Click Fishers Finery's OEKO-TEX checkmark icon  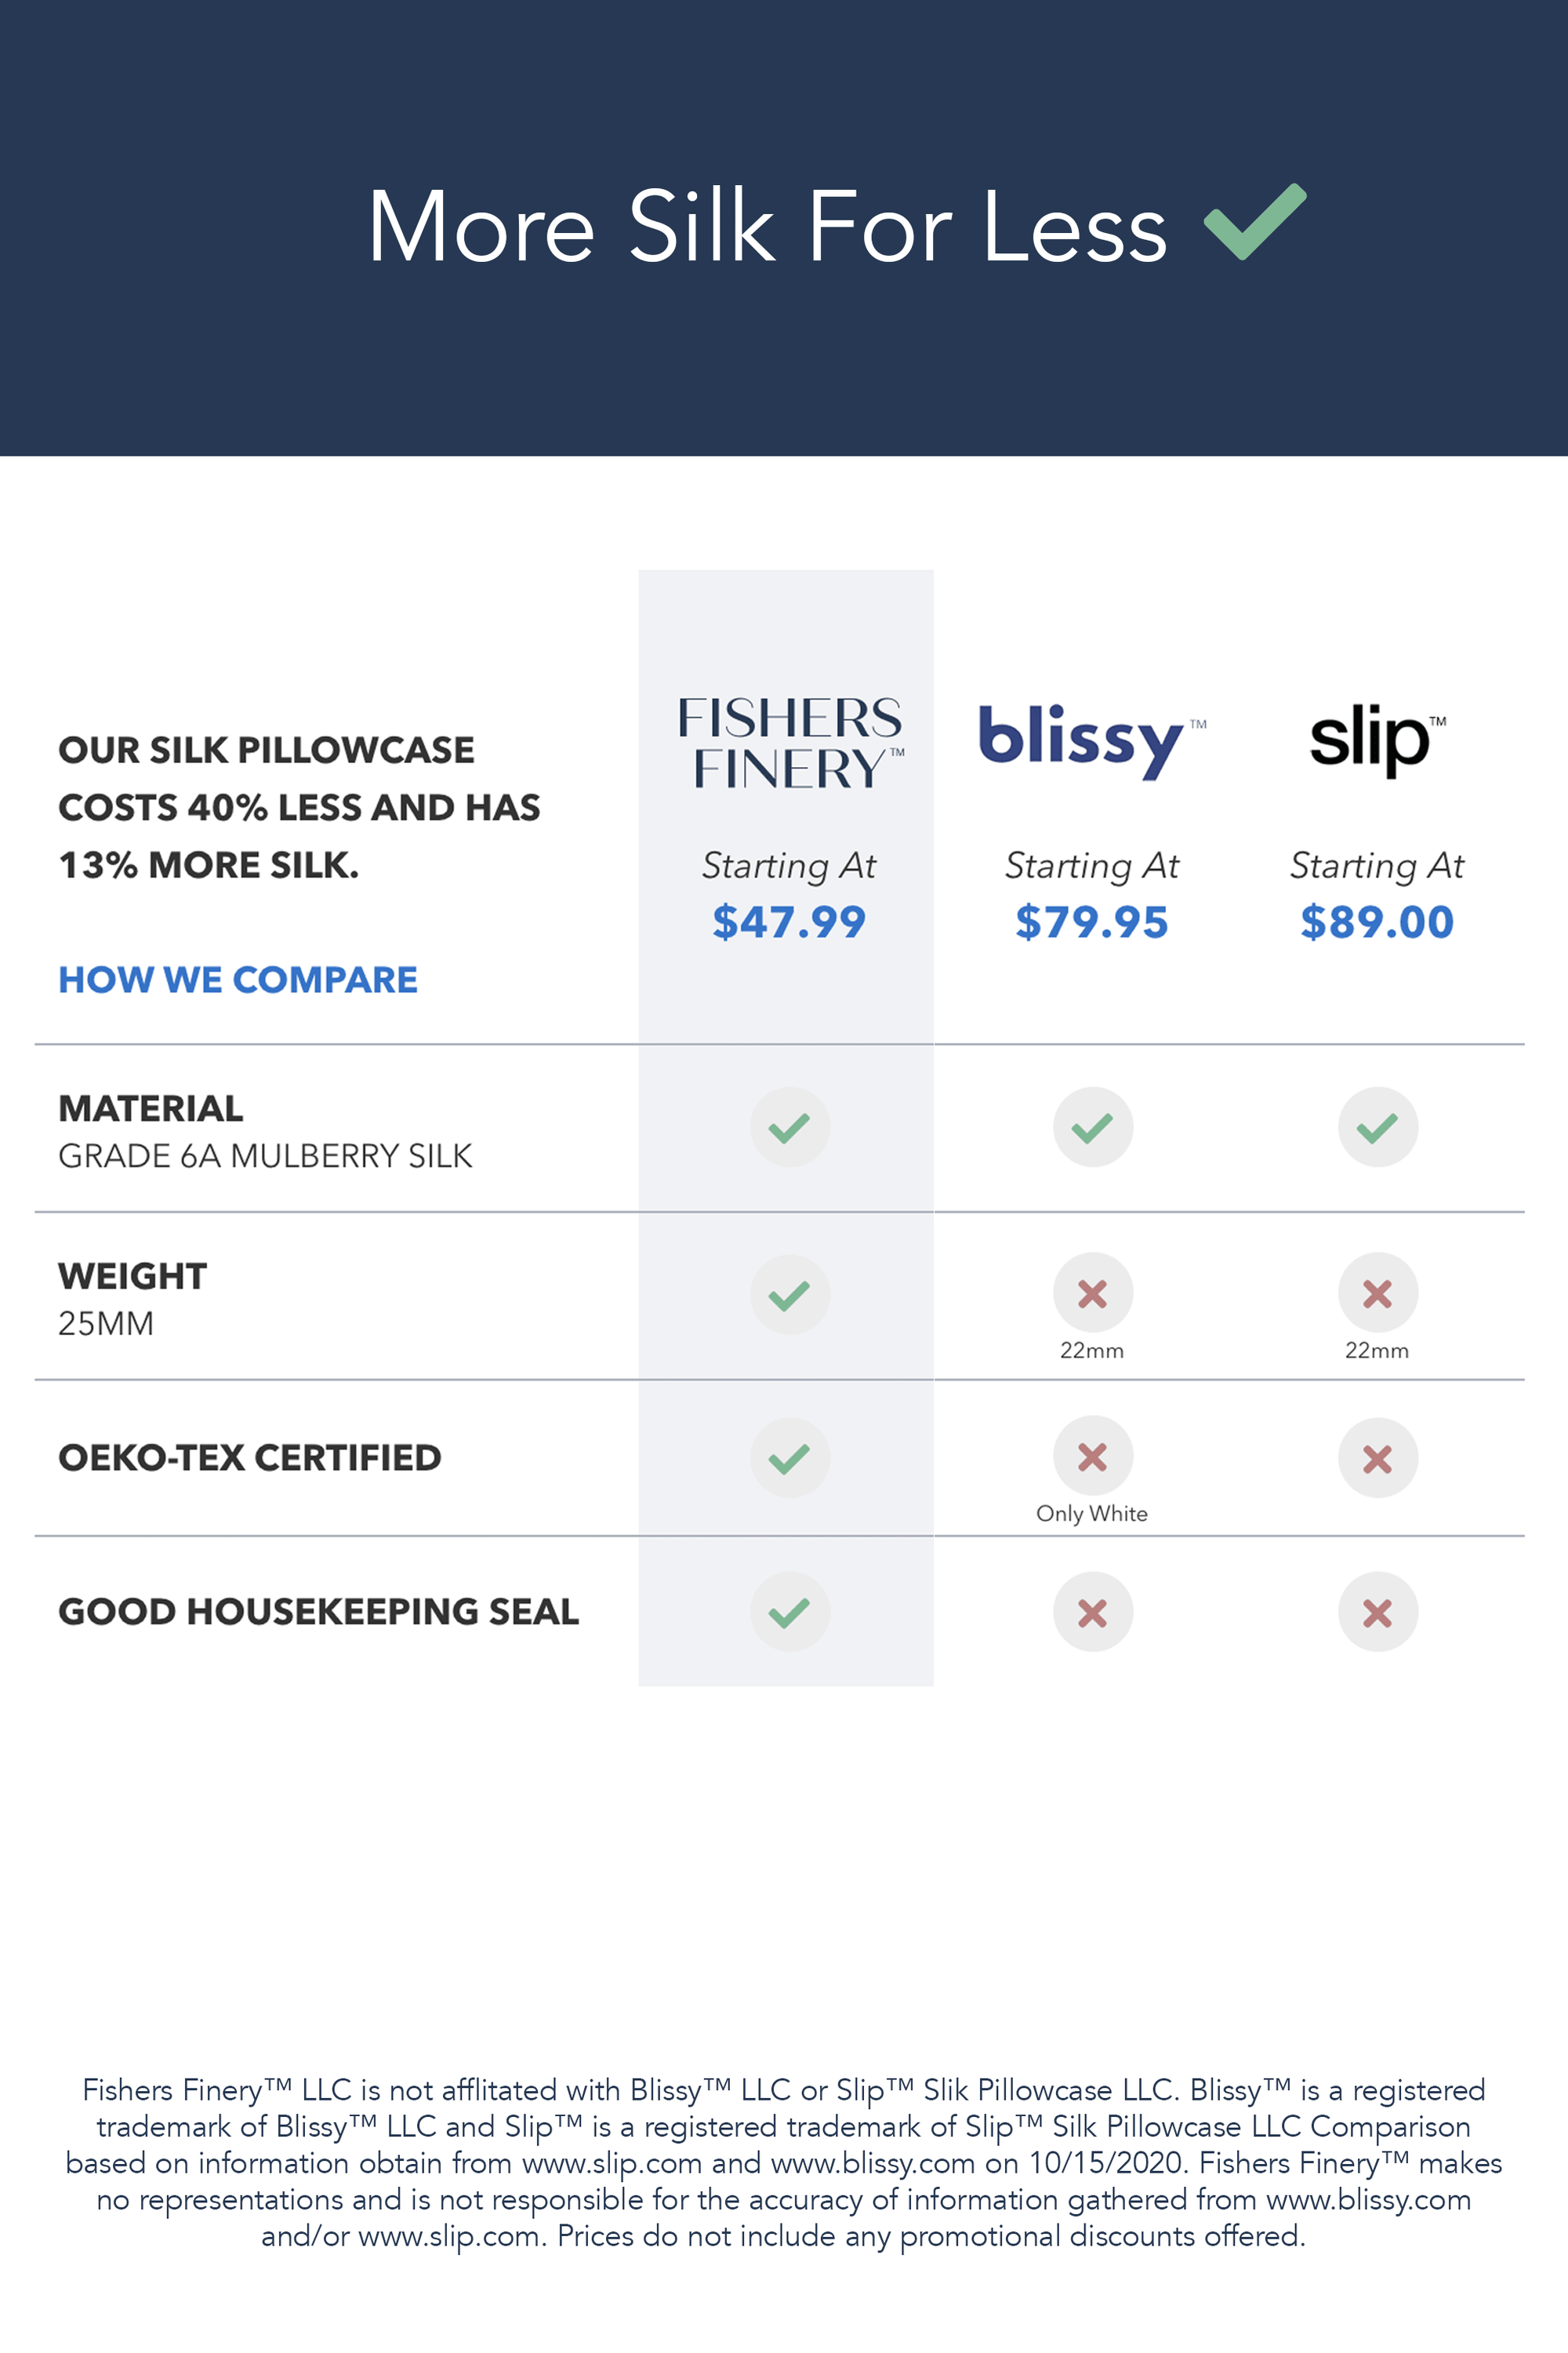[790, 1457]
